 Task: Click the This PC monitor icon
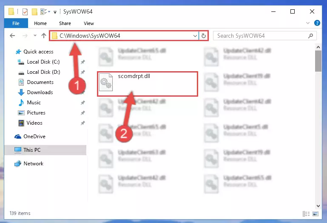tap(18, 150)
